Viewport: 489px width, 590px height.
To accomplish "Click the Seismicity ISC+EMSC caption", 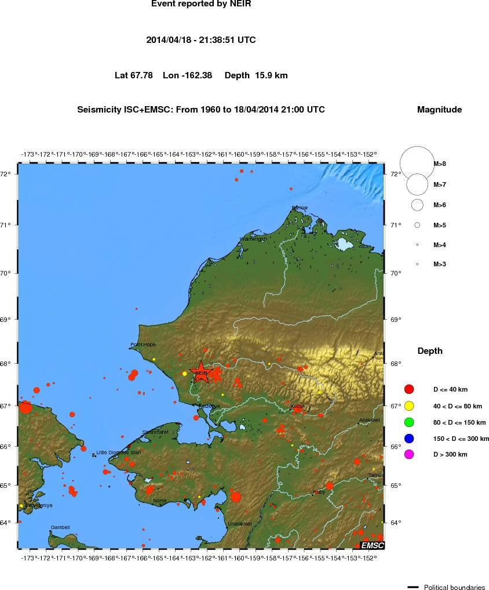I will tap(201, 110).
